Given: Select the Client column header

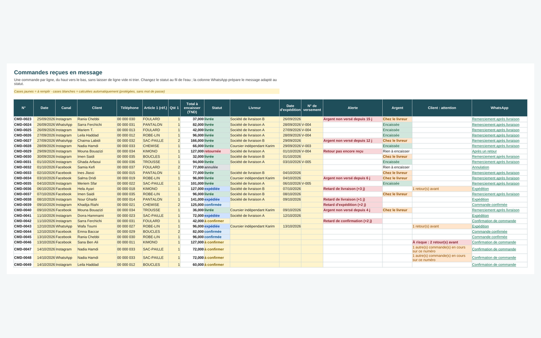Looking at the screenshot, I should click(x=97, y=108).
